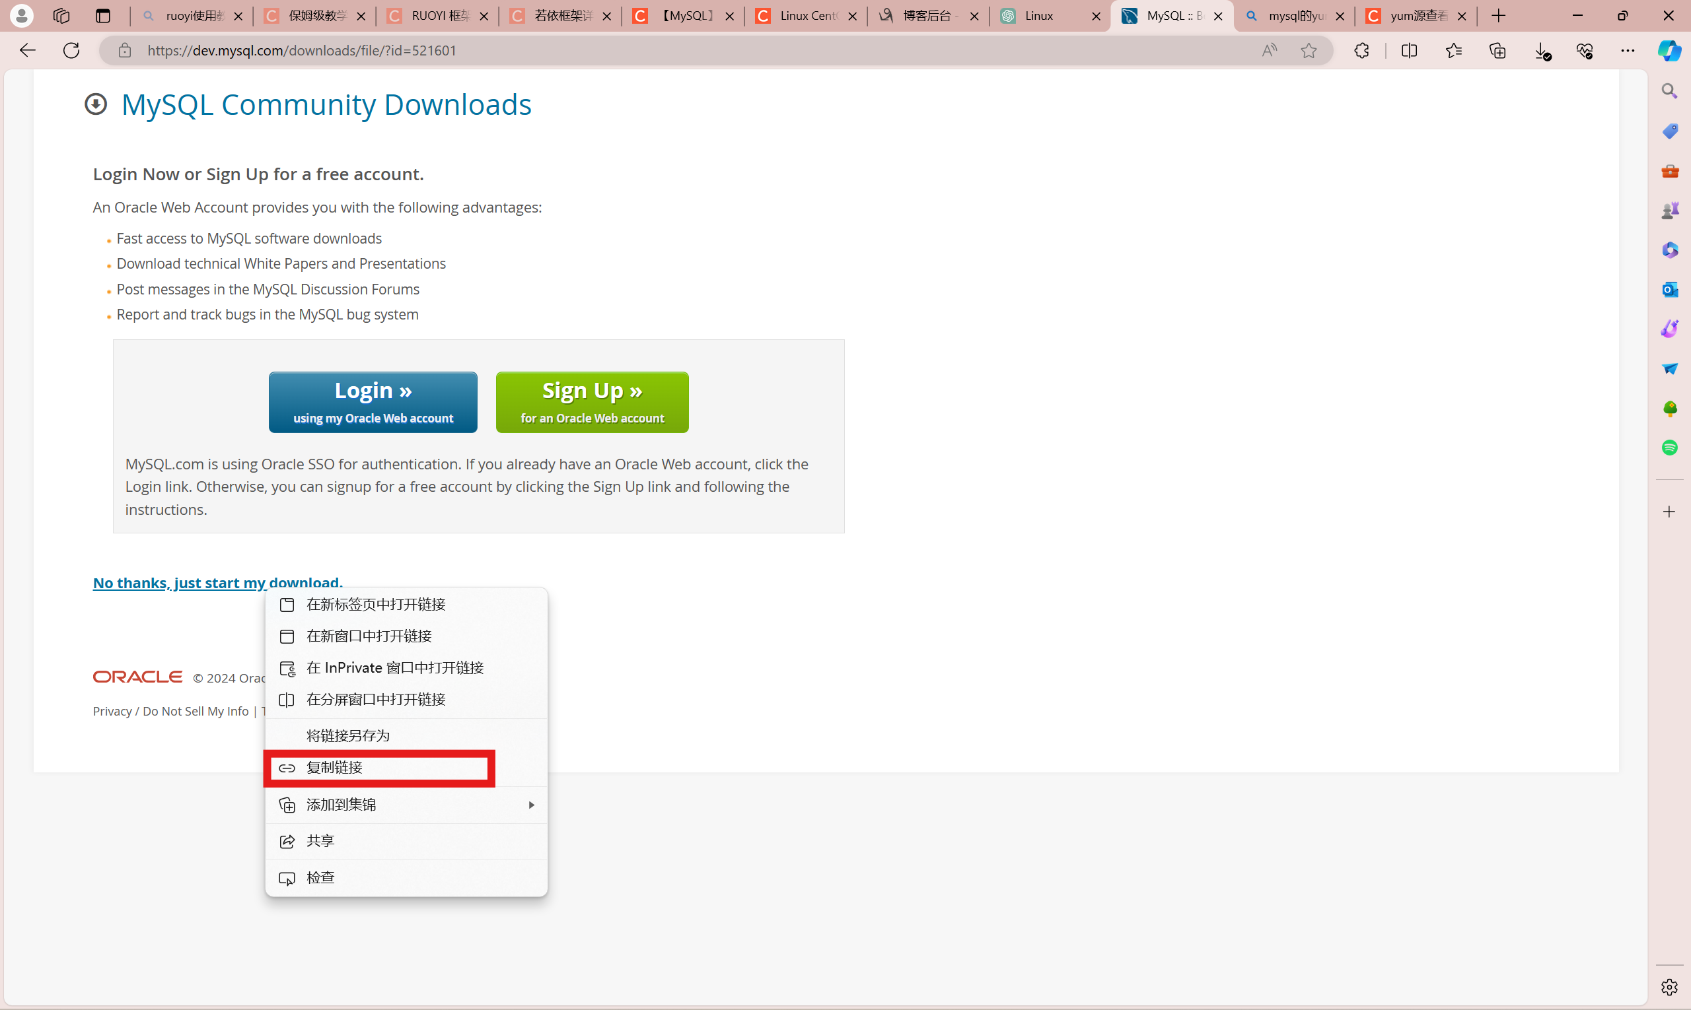Open Copilot icon in top corner

click(x=1669, y=50)
